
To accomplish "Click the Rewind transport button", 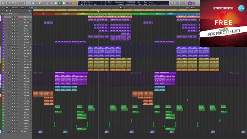I will (x=48, y=3).
